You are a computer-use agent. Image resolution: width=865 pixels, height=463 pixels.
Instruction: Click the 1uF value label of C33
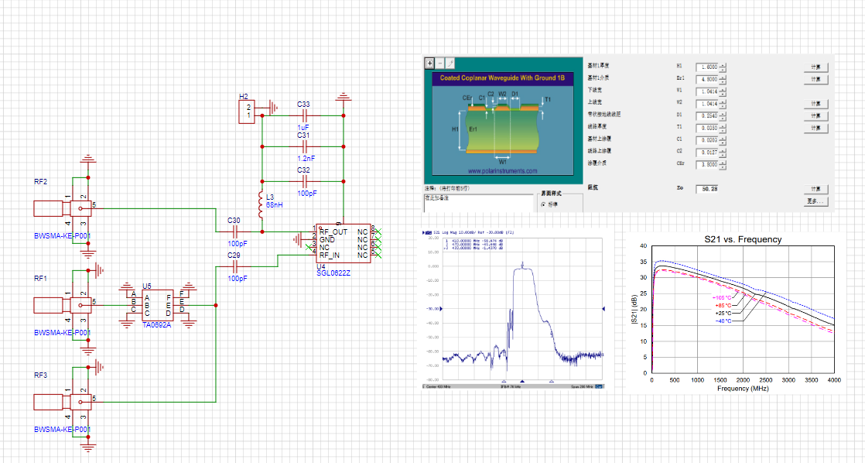click(303, 128)
